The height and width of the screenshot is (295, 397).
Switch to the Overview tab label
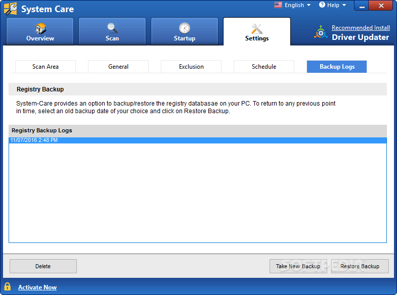tap(40, 38)
